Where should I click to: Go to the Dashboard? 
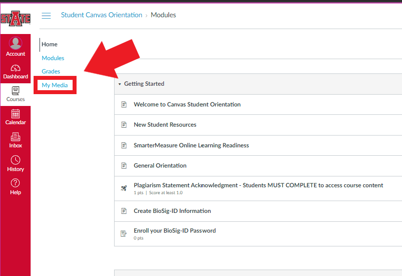point(15,72)
